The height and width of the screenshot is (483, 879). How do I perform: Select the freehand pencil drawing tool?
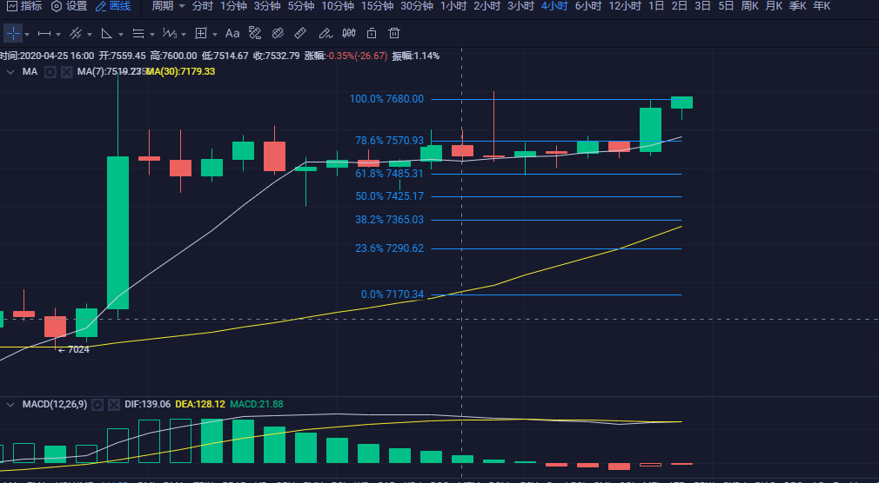coord(325,34)
